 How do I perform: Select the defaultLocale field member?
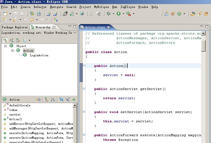pos(20,105)
